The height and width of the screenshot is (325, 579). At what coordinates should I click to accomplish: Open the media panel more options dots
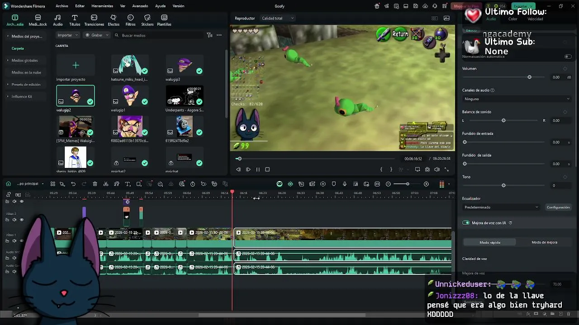[219, 35]
